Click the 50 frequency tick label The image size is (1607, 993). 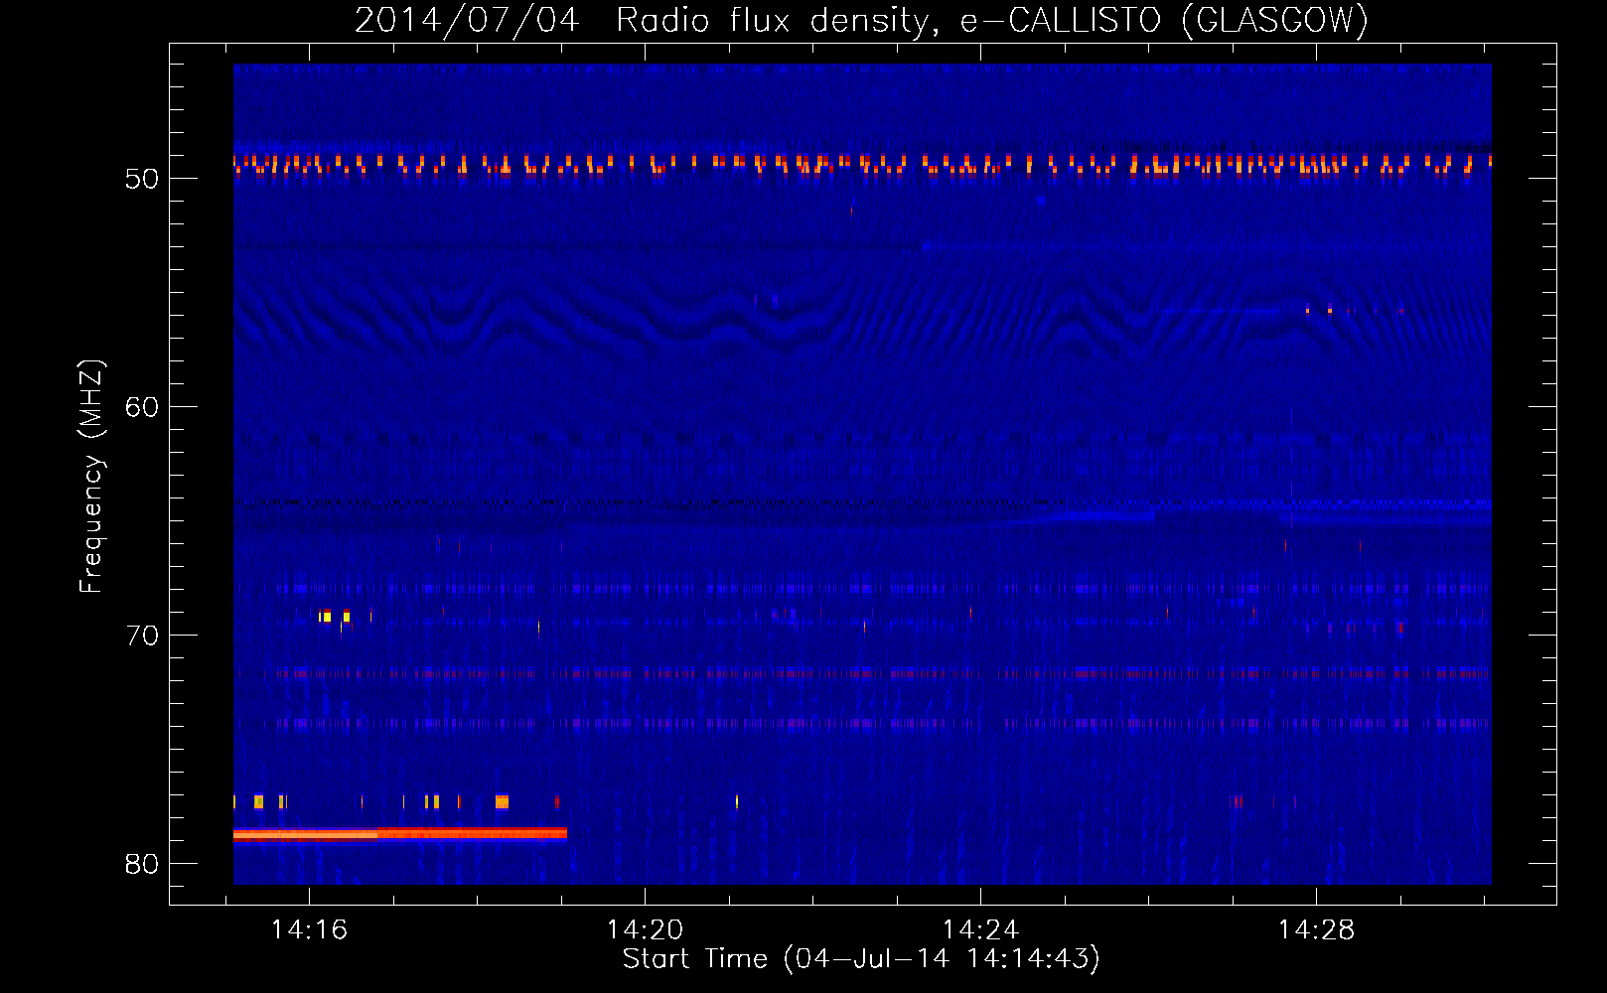pos(142,179)
